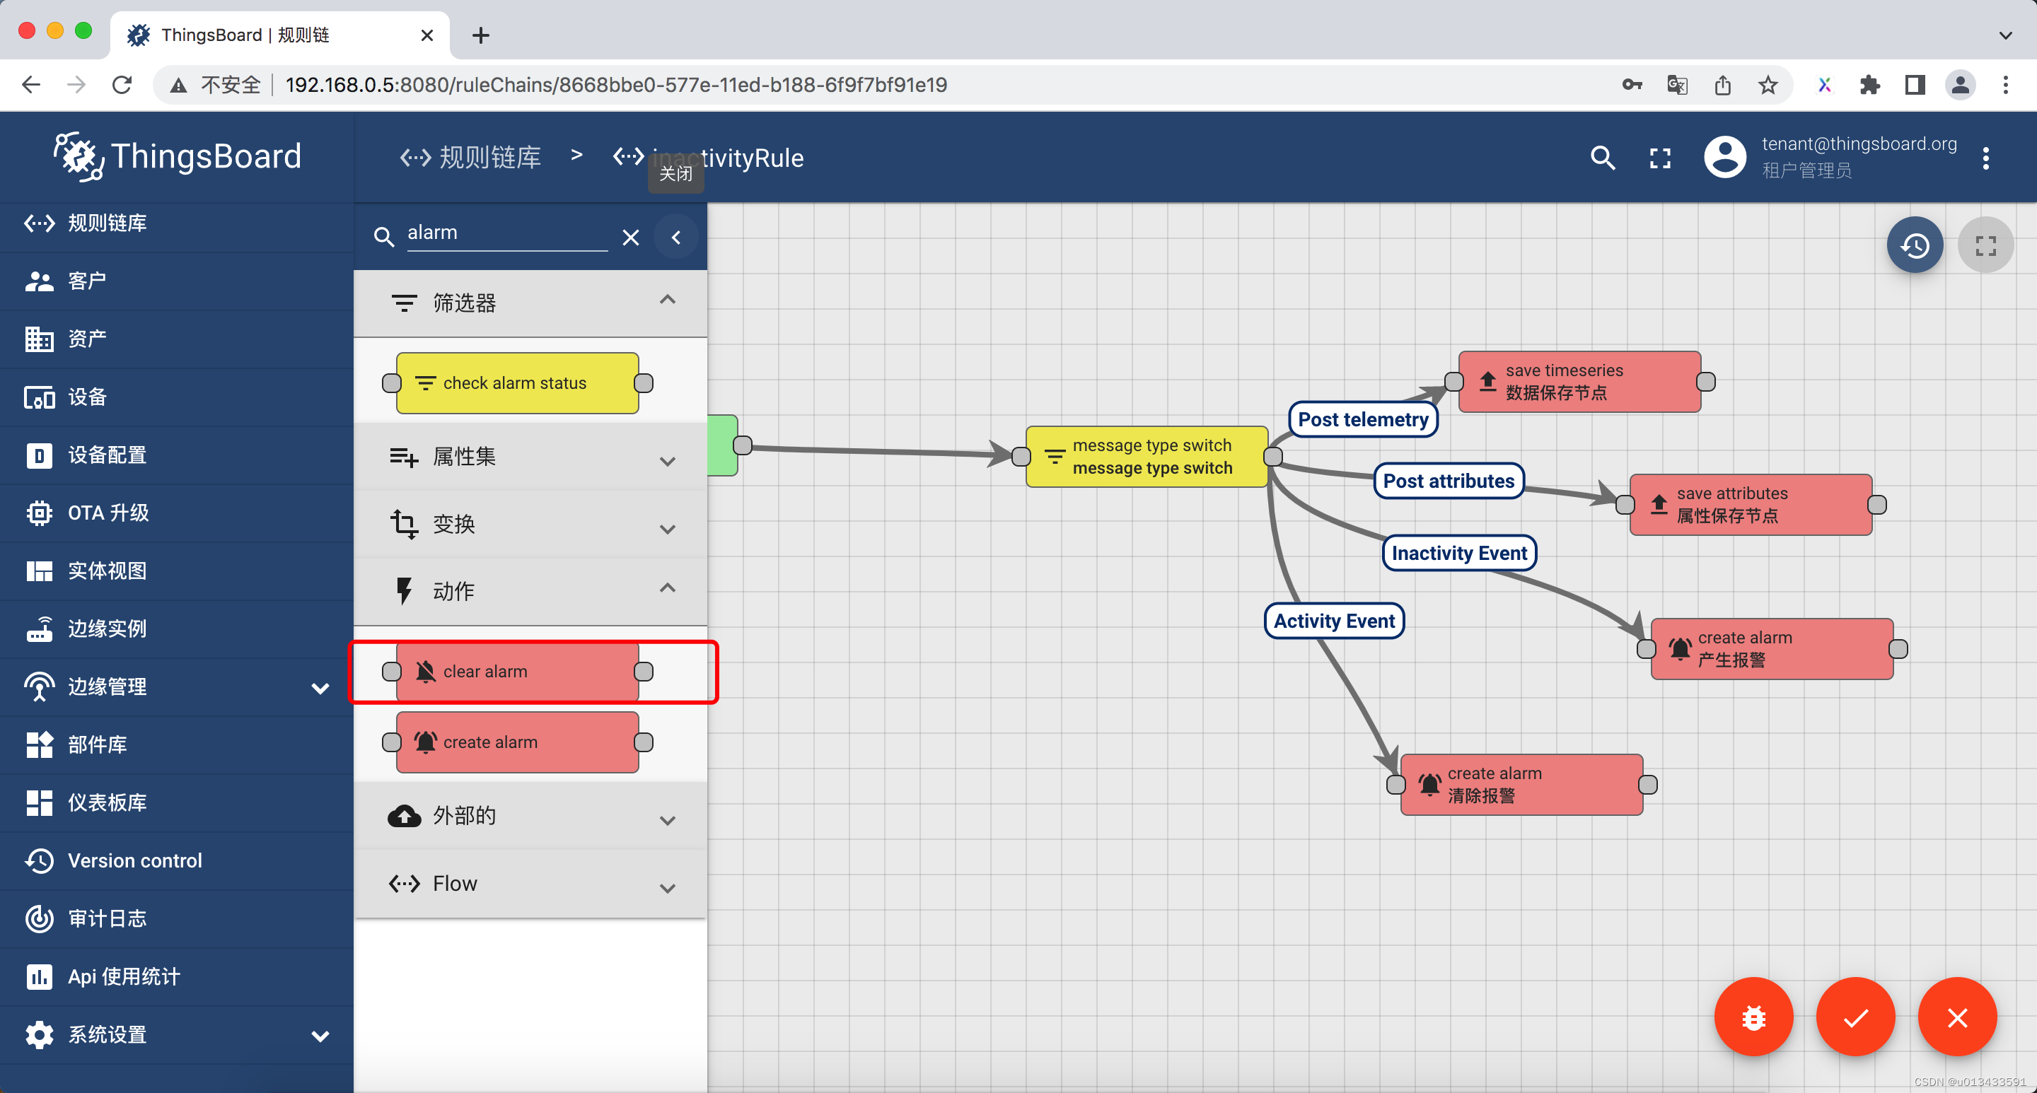Viewport: 2037px width, 1093px height.
Task: Open the Chrome side panel icon
Action: [1915, 85]
